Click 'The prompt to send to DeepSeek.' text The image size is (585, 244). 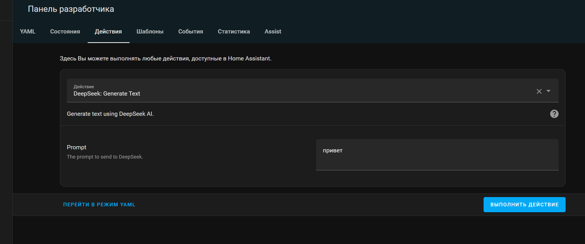[x=105, y=157]
